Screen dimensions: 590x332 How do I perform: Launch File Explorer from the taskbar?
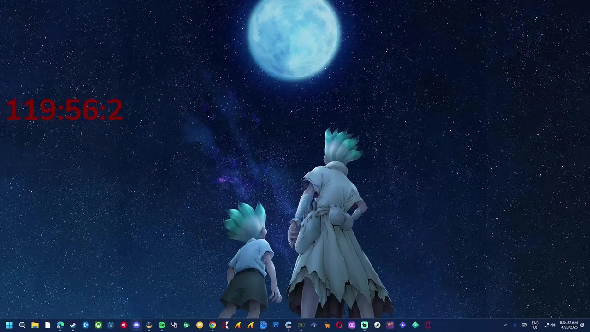(35, 325)
